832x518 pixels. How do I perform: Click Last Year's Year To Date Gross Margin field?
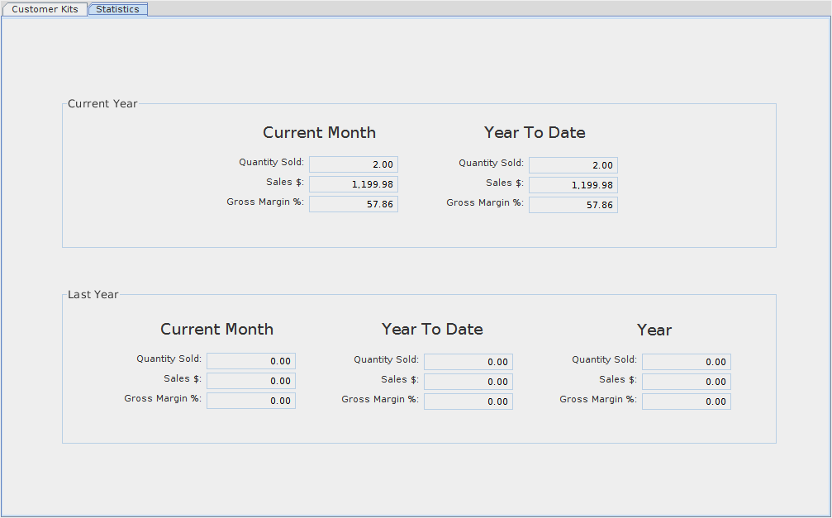tap(468, 402)
